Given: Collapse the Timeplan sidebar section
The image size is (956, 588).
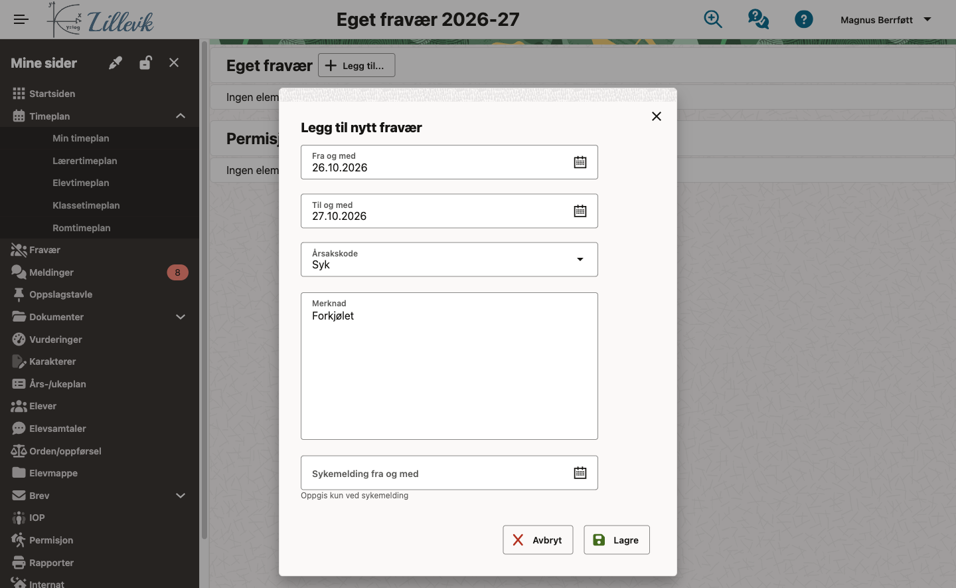Looking at the screenshot, I should coord(181,116).
